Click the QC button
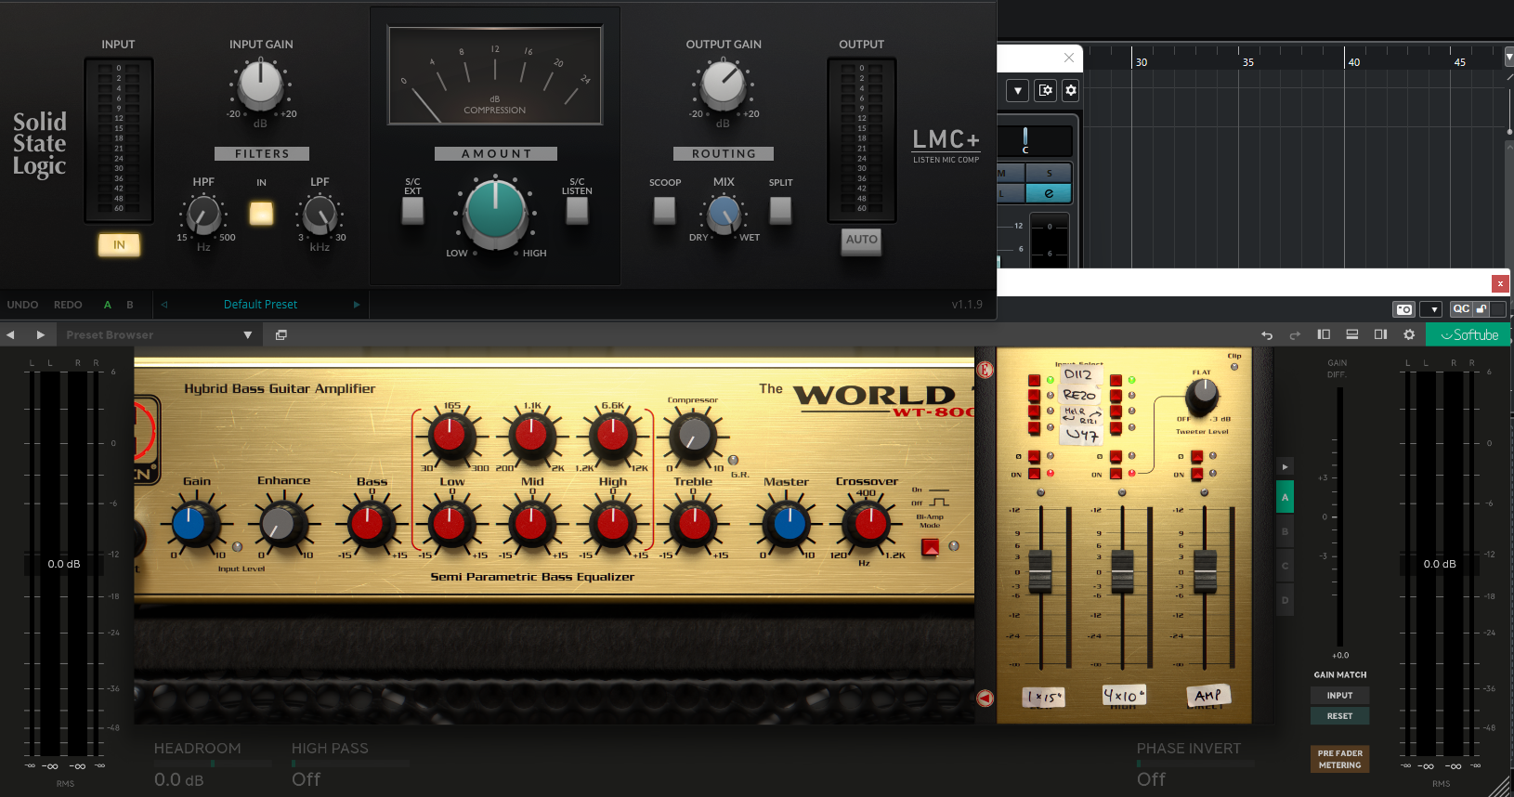 [x=1461, y=309]
